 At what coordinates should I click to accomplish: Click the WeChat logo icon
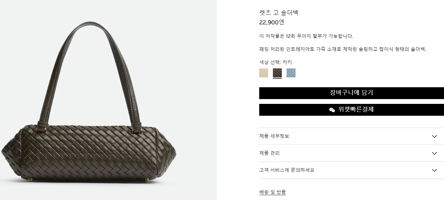point(332,110)
